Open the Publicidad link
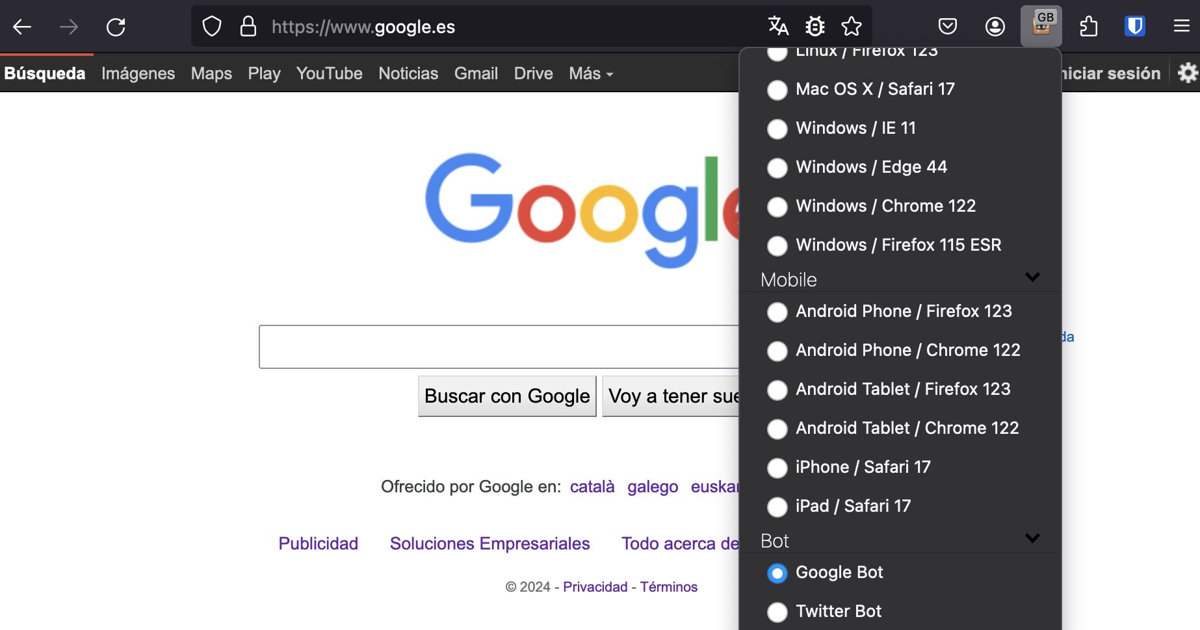The image size is (1200, 630). click(318, 544)
